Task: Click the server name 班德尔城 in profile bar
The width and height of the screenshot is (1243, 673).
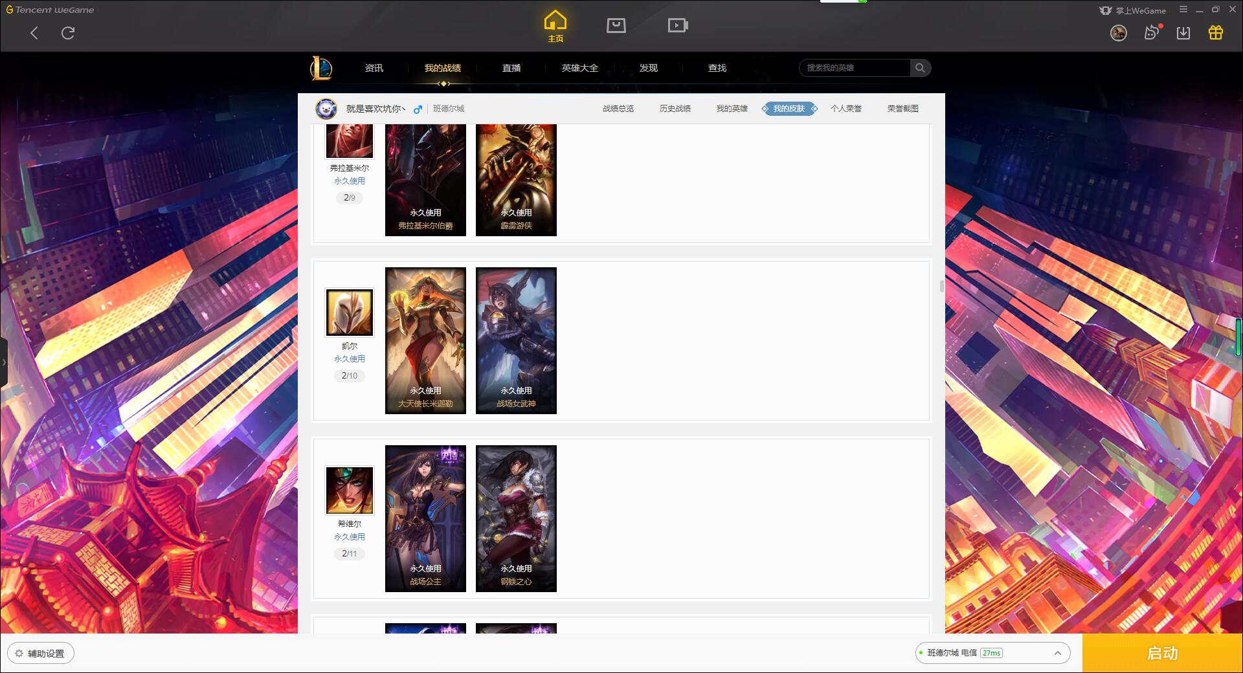Action: click(449, 109)
